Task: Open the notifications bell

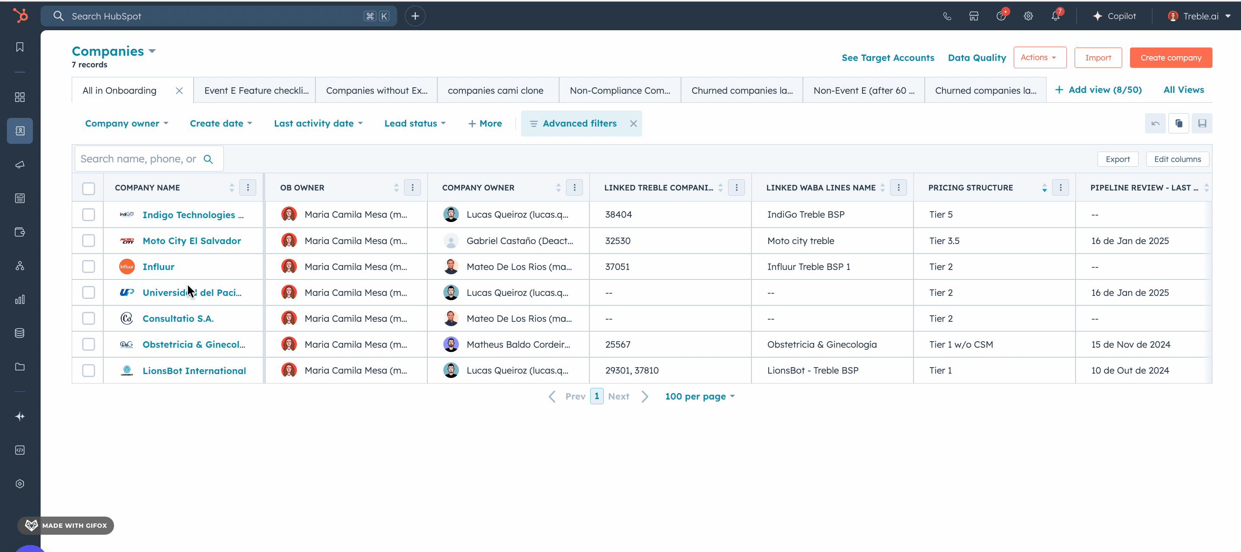Action: (1055, 16)
